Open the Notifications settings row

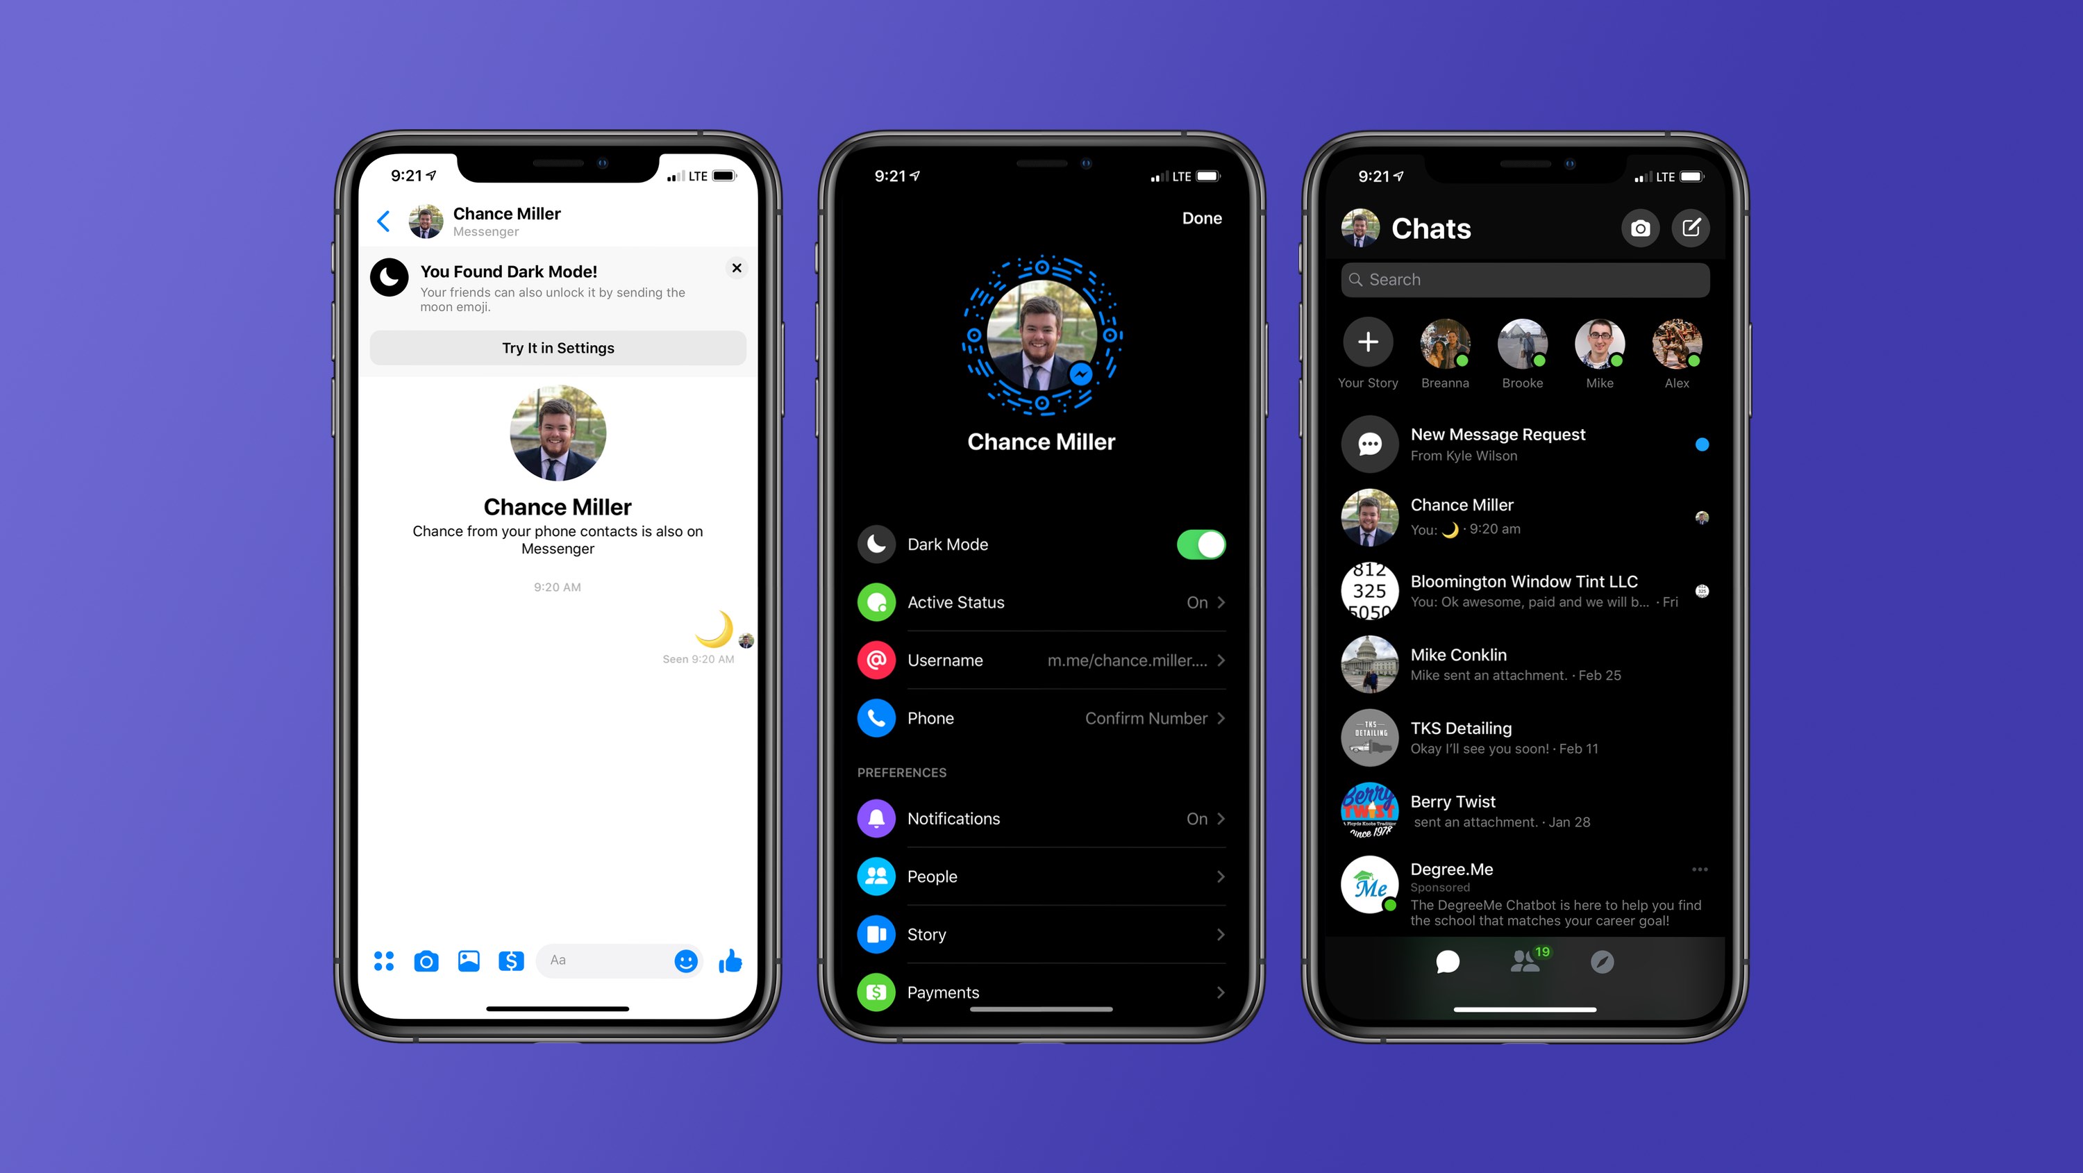point(1039,818)
